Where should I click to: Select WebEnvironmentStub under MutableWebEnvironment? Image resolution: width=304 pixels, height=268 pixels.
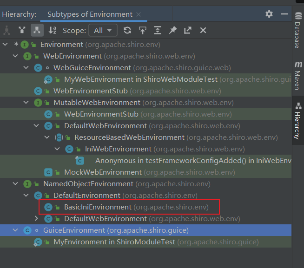[x=145, y=114]
